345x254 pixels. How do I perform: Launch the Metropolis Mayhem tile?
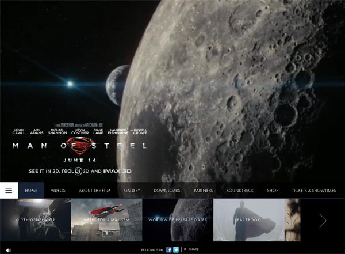pyautogui.click(x=107, y=220)
